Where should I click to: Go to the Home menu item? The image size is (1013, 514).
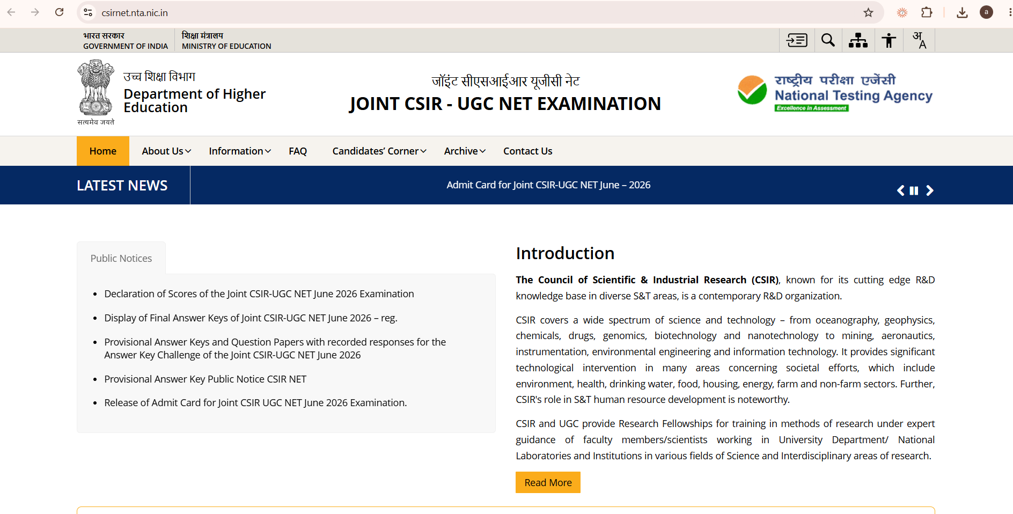click(x=103, y=151)
